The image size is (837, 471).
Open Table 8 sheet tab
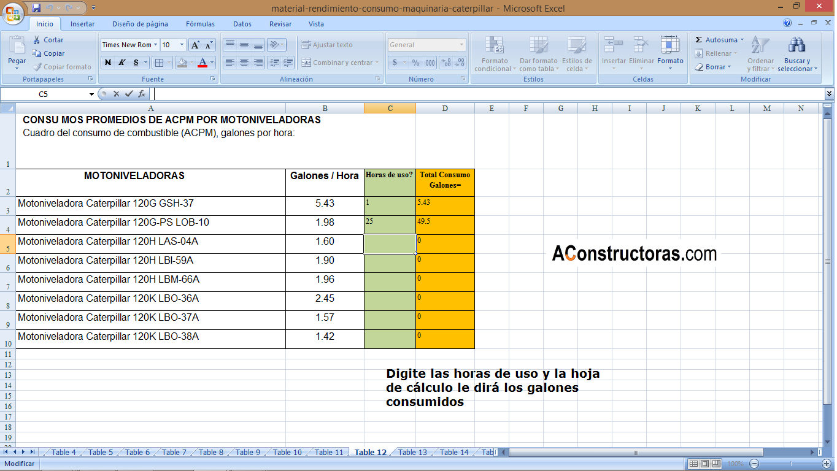(211, 453)
